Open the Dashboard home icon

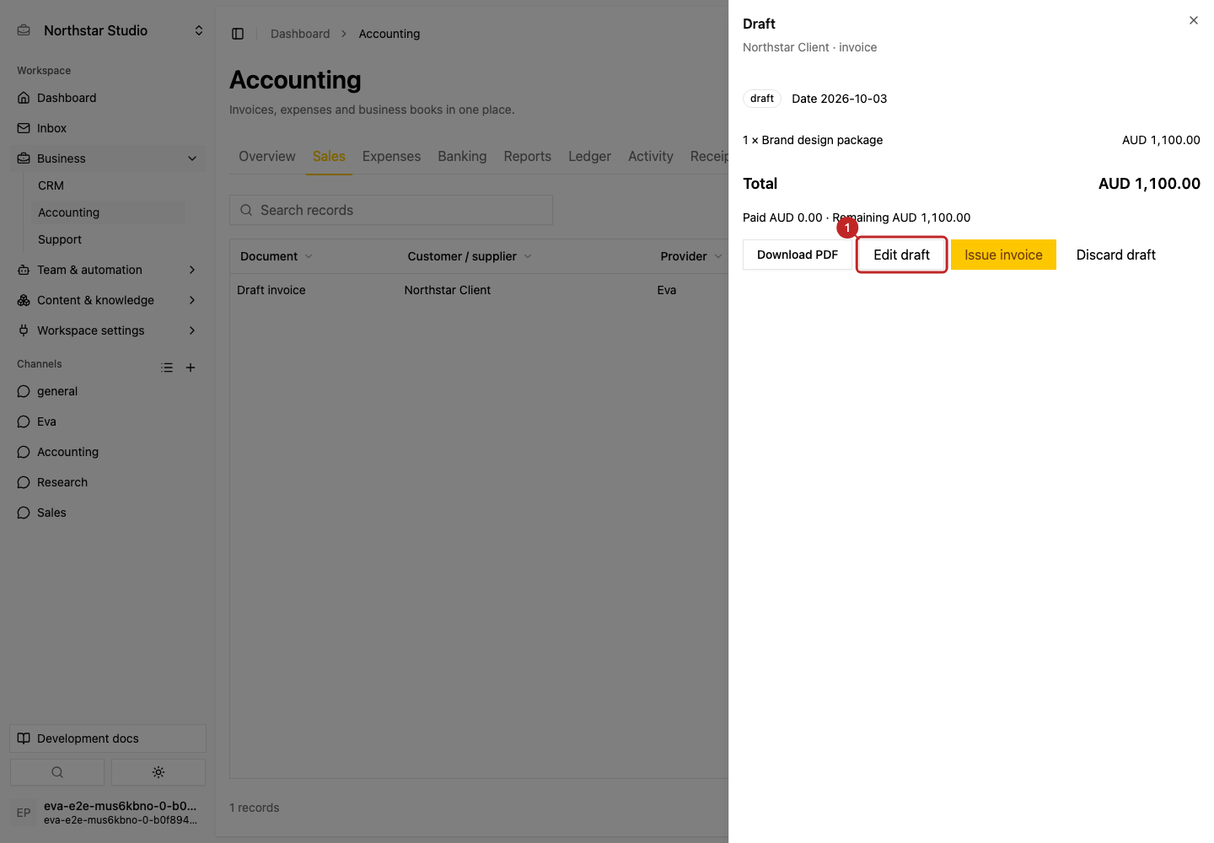24,98
